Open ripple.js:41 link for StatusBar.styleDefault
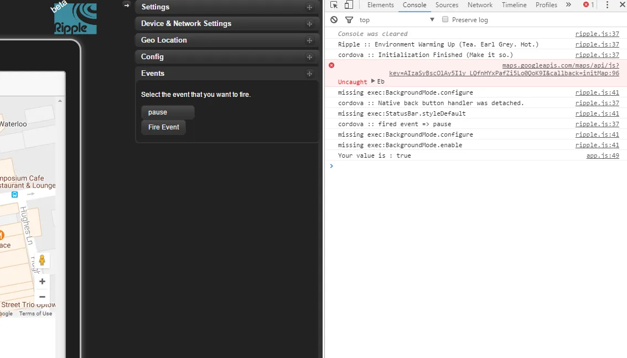Image resolution: width=627 pixels, height=358 pixels. pyautogui.click(x=597, y=113)
